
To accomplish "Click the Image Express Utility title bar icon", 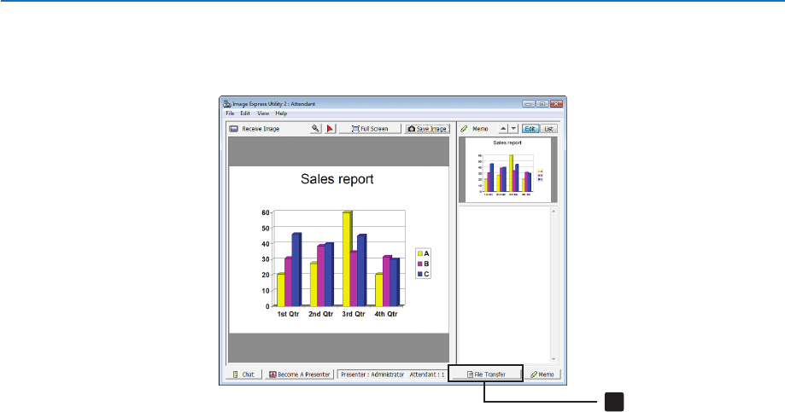I will (x=227, y=103).
